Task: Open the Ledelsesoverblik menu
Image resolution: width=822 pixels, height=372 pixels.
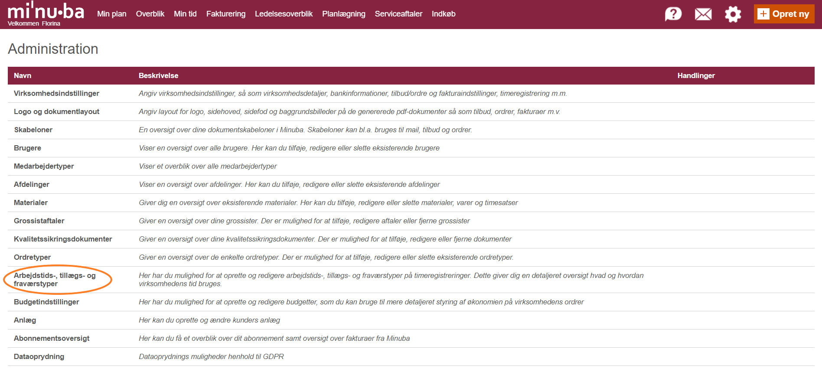Action: [x=284, y=14]
